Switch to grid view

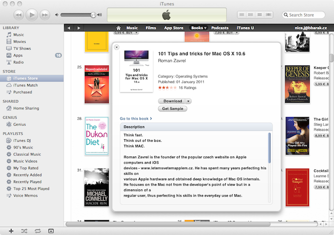[x=260, y=15]
